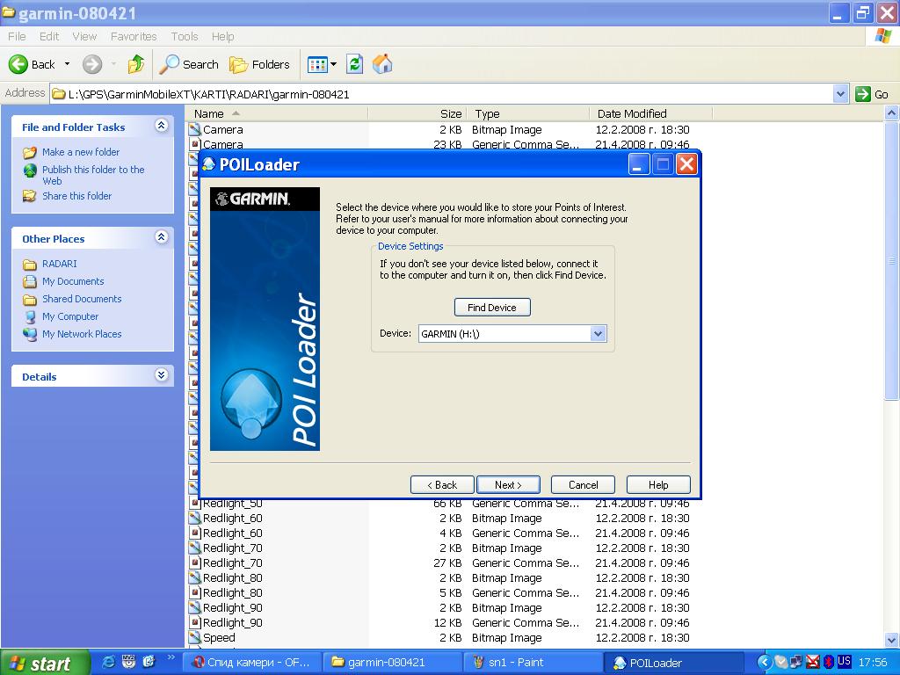Image resolution: width=900 pixels, height=675 pixels.
Task: Open the Search toolbar button
Action: pyautogui.click(x=189, y=64)
